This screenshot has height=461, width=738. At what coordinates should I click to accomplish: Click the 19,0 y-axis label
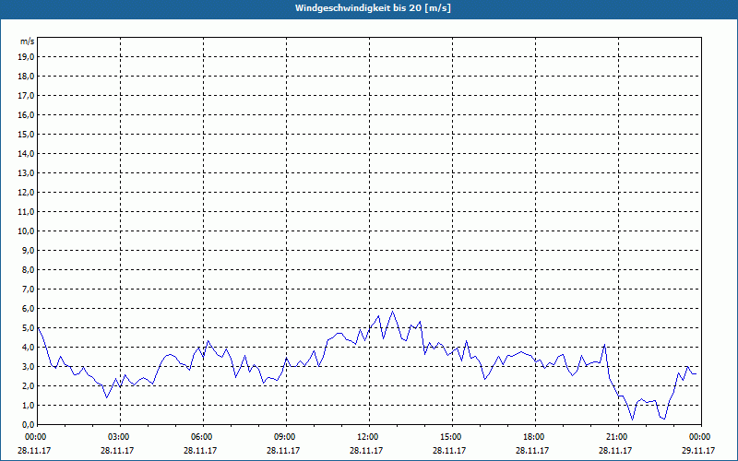coord(27,56)
